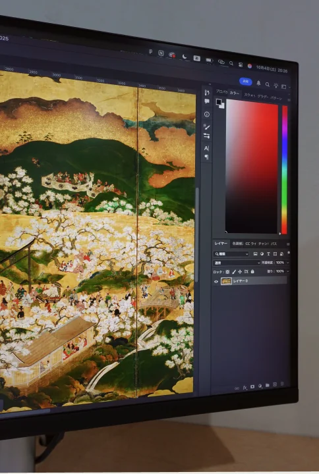
Task: Filter layers by smart objects icon
Action: click(x=281, y=254)
